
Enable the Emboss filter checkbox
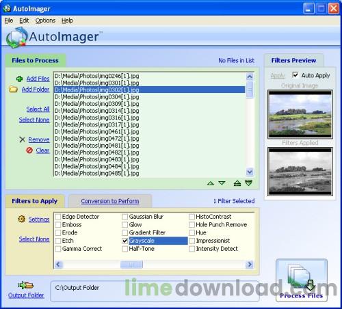tap(58, 225)
